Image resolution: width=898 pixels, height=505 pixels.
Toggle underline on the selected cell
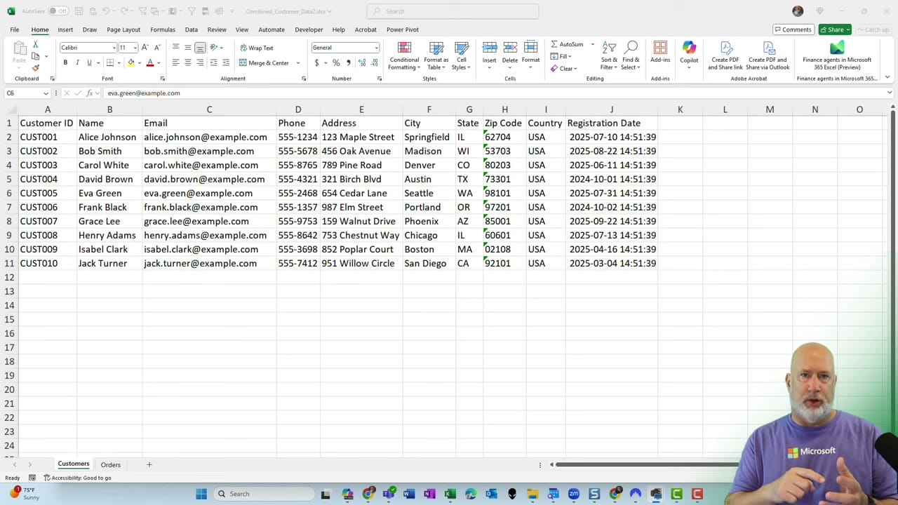click(88, 62)
